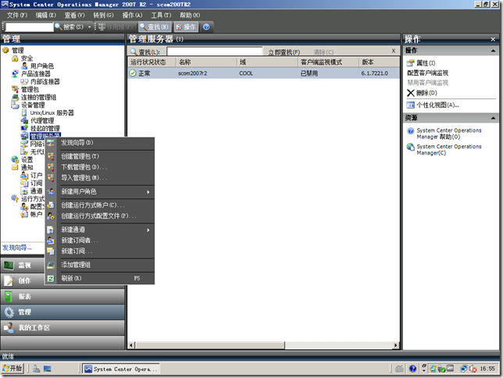Choose 创建运行方式帐户 from the context menu

tap(93, 205)
